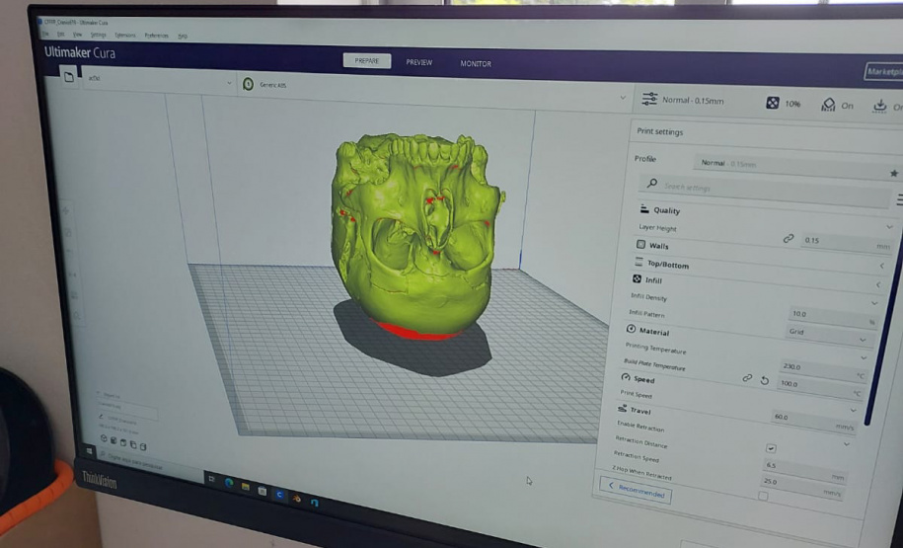Viewport: 903px width, 548px height.
Task: Edit the Infill Density 10.0 field
Action: point(833,317)
